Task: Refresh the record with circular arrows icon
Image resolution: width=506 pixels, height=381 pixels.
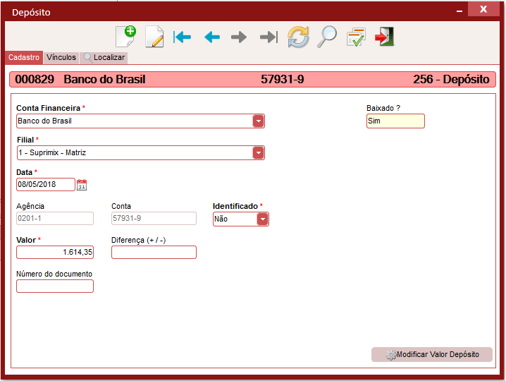Action: [x=298, y=37]
